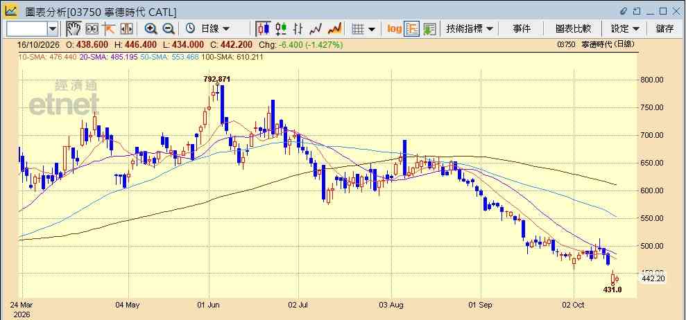Click the 儲存 save button

coord(664,29)
